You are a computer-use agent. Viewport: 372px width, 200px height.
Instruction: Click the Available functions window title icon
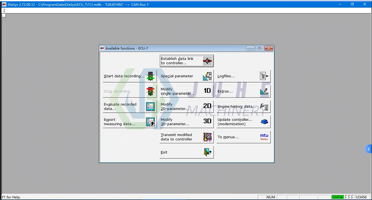(102, 48)
